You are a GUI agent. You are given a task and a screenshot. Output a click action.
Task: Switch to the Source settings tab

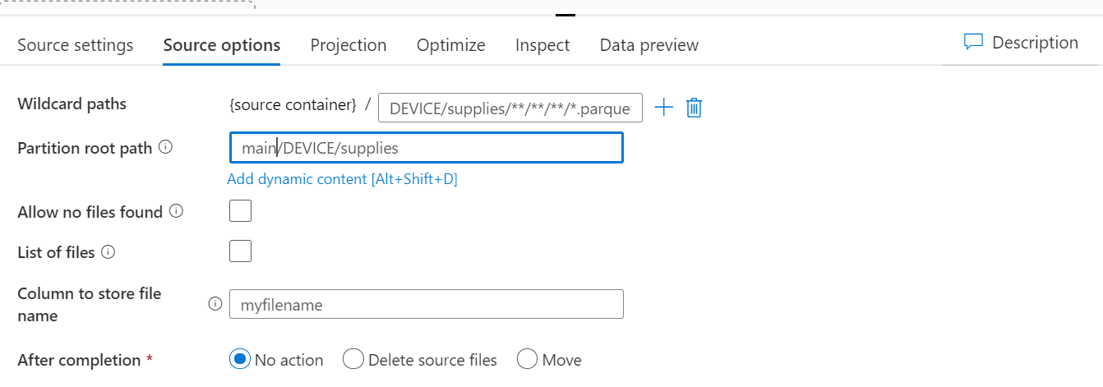click(x=76, y=45)
